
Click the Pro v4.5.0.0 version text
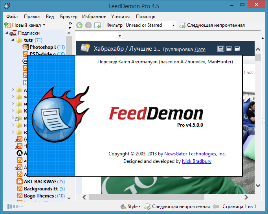click(x=190, y=125)
